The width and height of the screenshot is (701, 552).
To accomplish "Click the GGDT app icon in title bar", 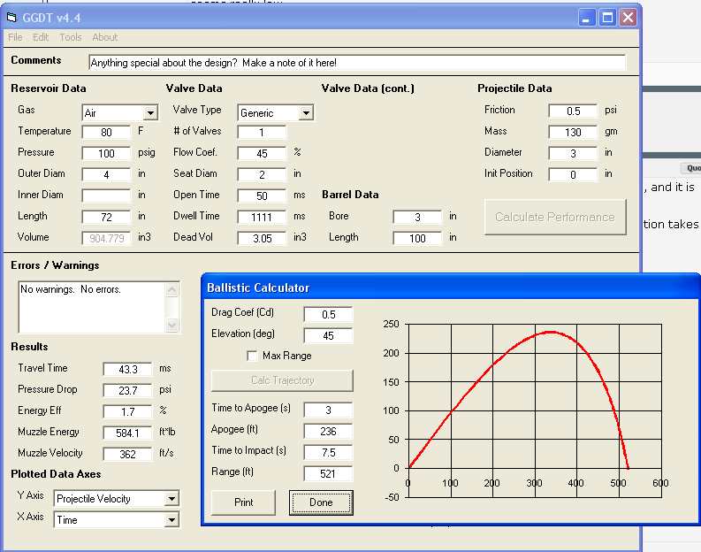I will pyautogui.click(x=11, y=17).
